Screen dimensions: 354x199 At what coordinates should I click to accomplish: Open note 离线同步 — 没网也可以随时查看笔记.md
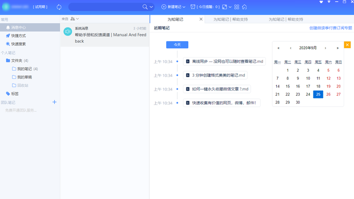click(224, 61)
